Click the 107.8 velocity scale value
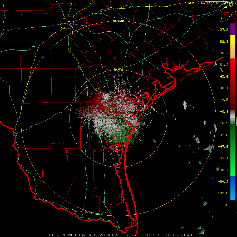The image size is (237, 237). [x=223, y=29]
